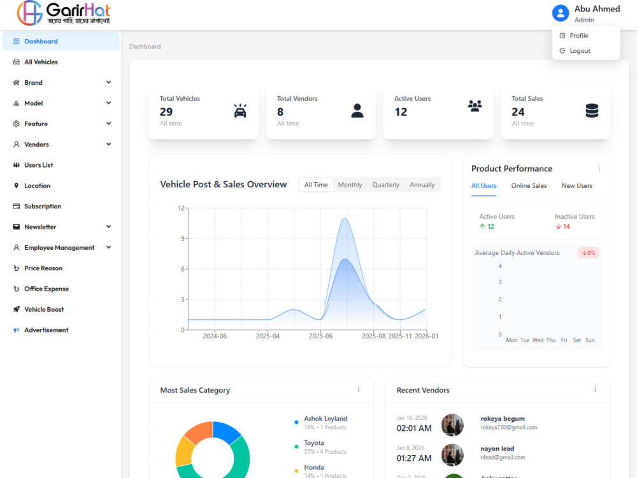
Task: Click the red 0% change badge
Action: pyautogui.click(x=588, y=253)
